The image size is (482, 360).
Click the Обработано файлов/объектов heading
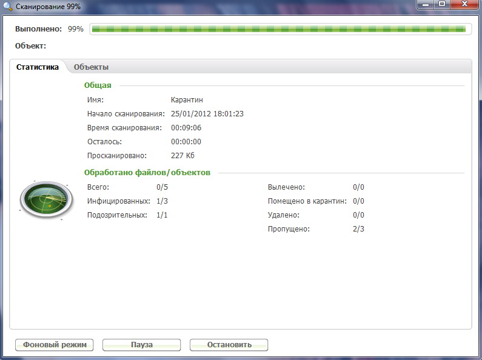147,173
